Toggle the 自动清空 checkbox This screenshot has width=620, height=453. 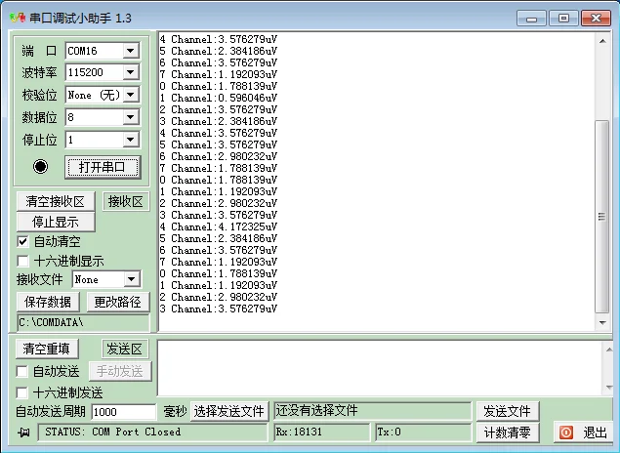coord(22,241)
